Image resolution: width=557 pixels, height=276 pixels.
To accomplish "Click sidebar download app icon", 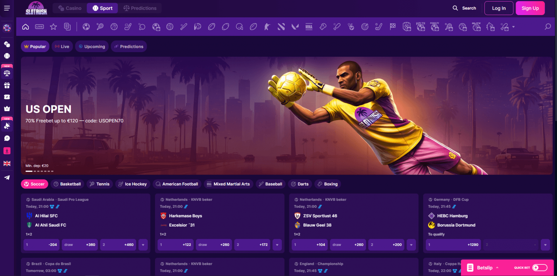I will 7,151.
